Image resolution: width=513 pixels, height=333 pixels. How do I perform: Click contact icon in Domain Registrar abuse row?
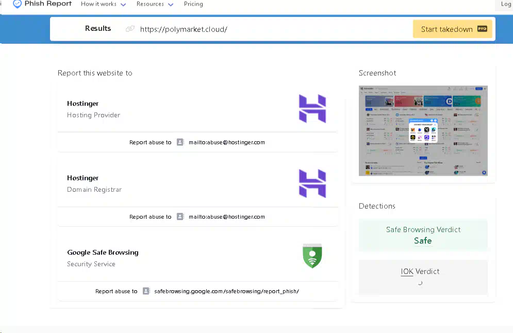[x=180, y=217]
